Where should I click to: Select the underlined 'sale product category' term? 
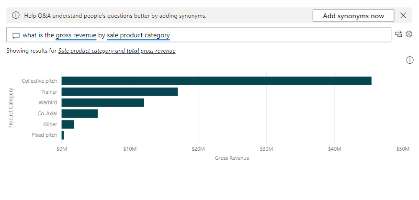tap(138, 35)
